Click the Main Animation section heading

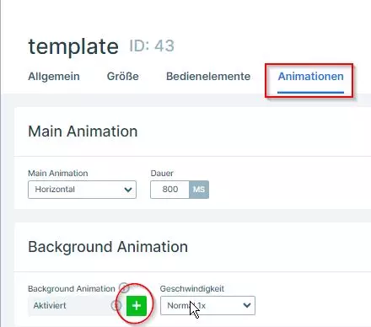click(x=83, y=131)
